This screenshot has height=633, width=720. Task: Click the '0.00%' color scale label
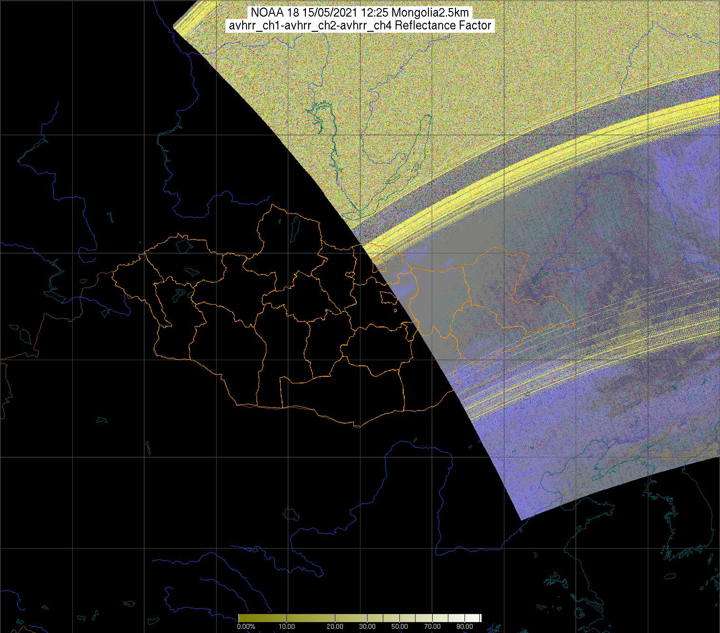(x=246, y=626)
